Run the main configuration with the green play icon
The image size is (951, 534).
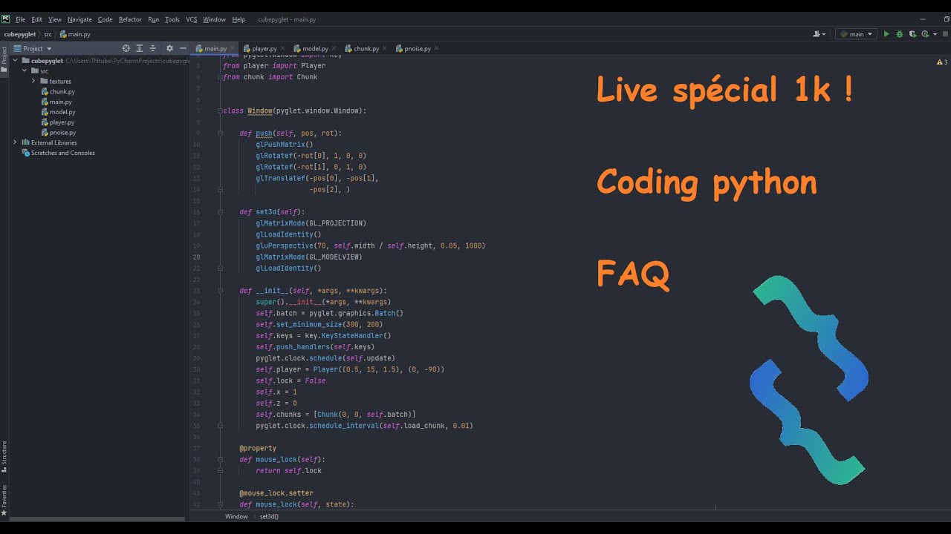point(887,33)
